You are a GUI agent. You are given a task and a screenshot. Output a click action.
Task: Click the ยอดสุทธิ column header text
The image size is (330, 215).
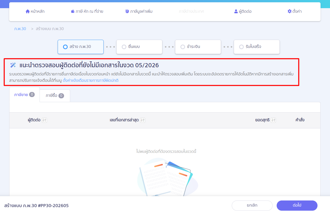262,120
